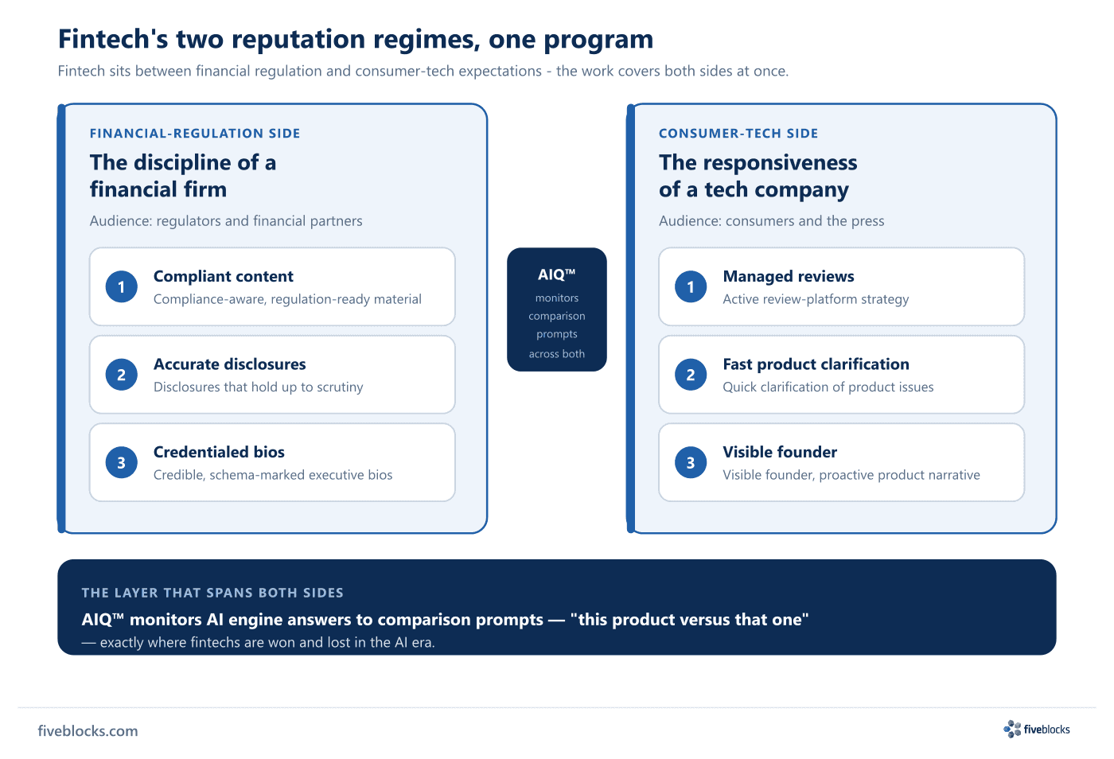The width and height of the screenshot is (1114, 759).
Task: Click Audience: regulators and financial partners
Action: 226,221
